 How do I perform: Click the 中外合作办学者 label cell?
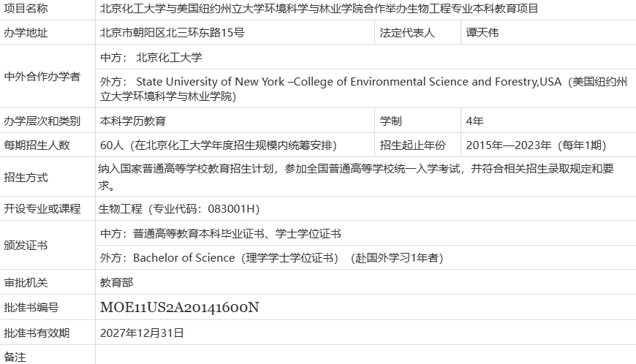tap(42, 76)
